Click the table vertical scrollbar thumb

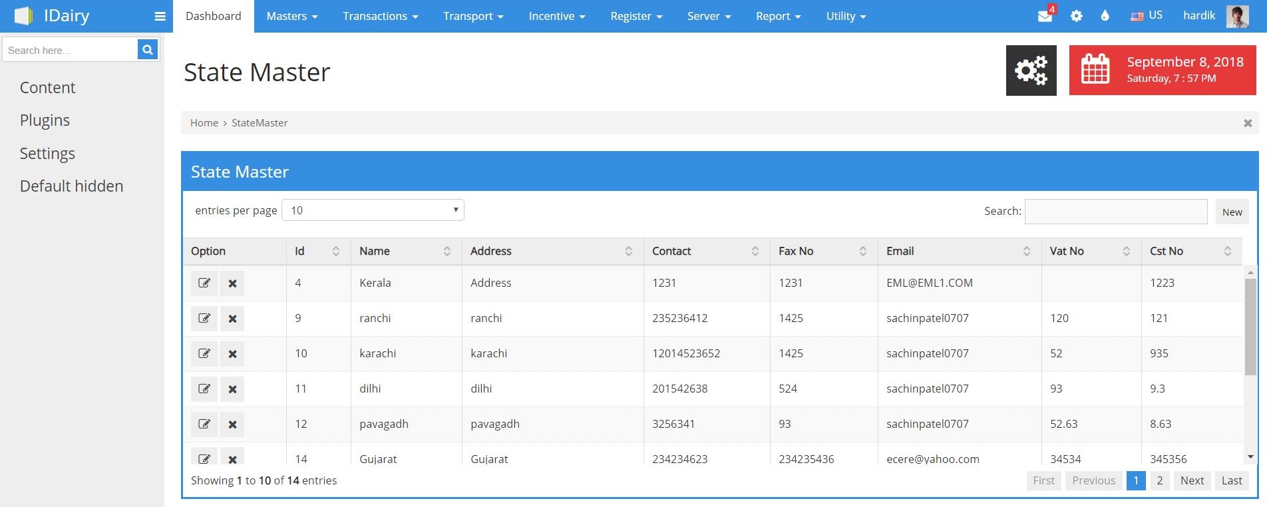pyautogui.click(x=1250, y=326)
